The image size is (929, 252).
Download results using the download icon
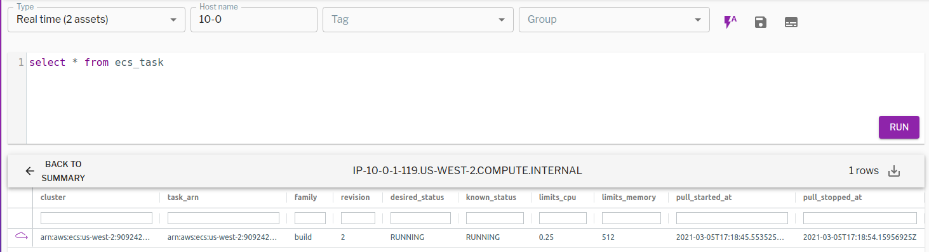pyautogui.click(x=894, y=171)
